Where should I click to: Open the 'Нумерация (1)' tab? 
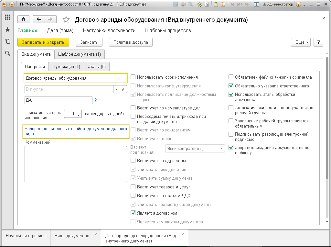pos(66,66)
